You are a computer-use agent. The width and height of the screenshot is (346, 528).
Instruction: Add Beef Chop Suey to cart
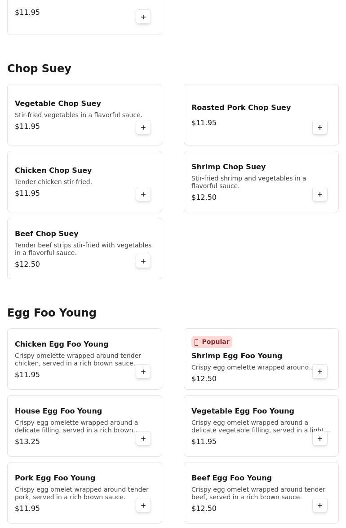click(143, 261)
